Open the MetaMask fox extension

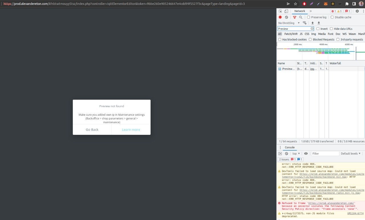pyautogui.click(x=326, y=4)
